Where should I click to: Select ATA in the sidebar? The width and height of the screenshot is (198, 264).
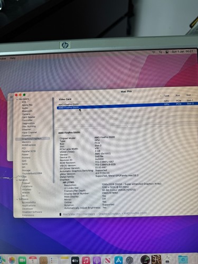point(24,102)
